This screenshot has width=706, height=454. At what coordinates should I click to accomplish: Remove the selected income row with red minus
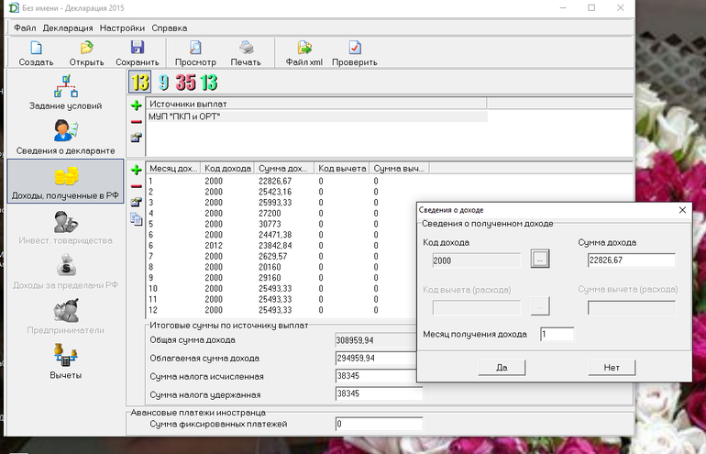click(x=136, y=185)
